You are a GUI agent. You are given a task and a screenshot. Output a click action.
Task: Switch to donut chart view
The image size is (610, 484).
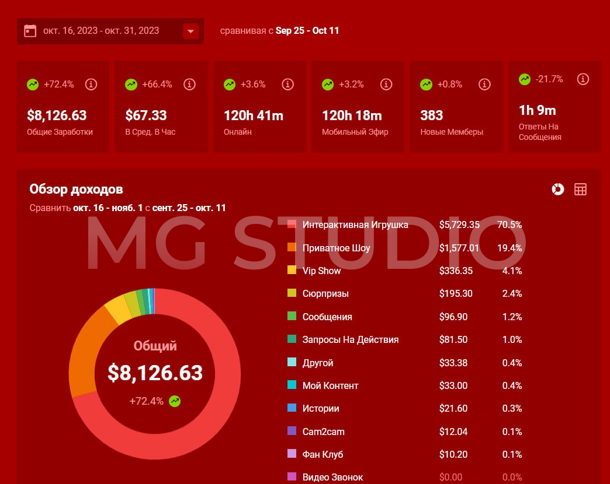tap(558, 189)
